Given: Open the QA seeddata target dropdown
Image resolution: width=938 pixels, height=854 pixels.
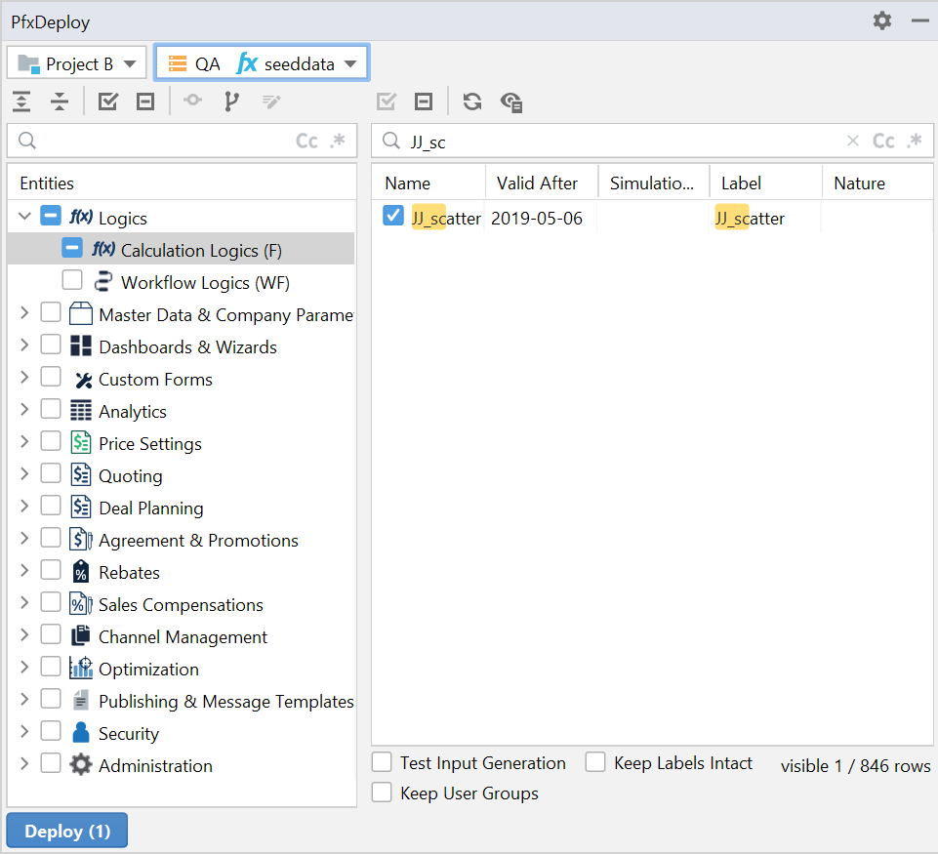Looking at the screenshot, I should (262, 63).
